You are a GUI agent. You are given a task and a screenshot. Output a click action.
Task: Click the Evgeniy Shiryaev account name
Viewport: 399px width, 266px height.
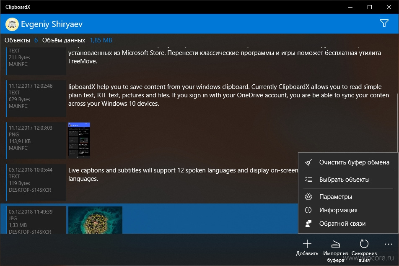(x=52, y=24)
